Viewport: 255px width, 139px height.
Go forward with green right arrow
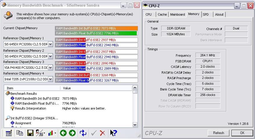pyautogui.click(x=72, y=133)
